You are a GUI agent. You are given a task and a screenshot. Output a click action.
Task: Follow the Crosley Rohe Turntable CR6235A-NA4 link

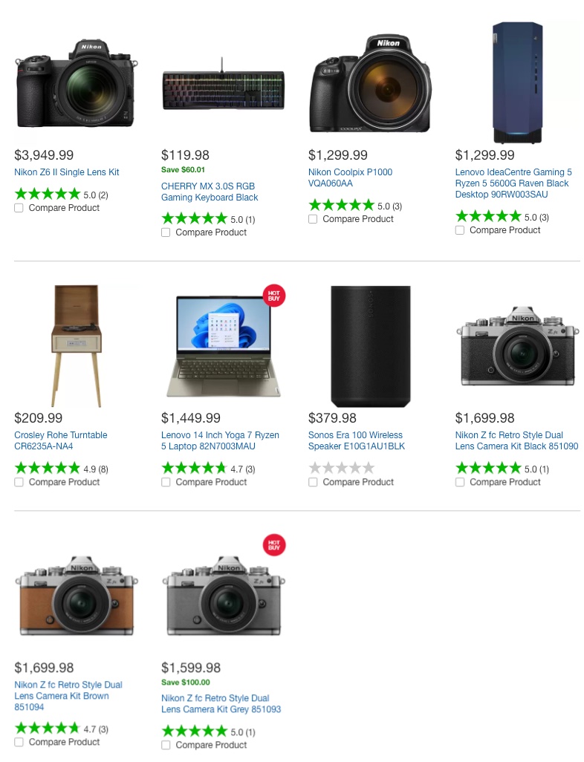point(61,440)
